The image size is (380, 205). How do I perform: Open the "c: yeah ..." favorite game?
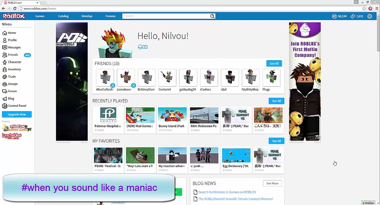204,160
